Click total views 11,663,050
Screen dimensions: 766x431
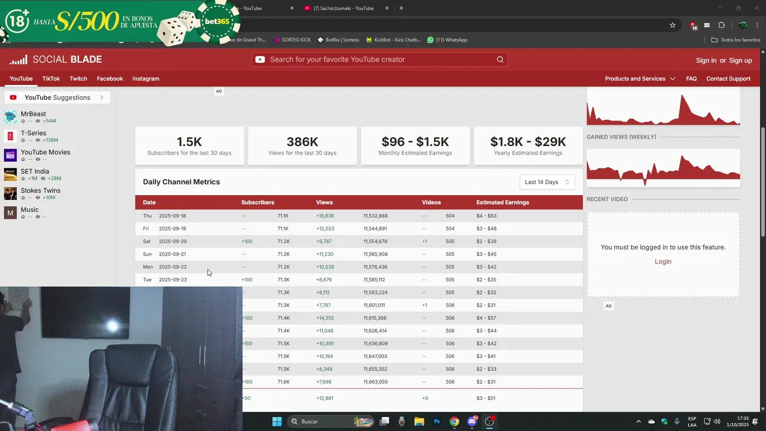tap(375, 382)
